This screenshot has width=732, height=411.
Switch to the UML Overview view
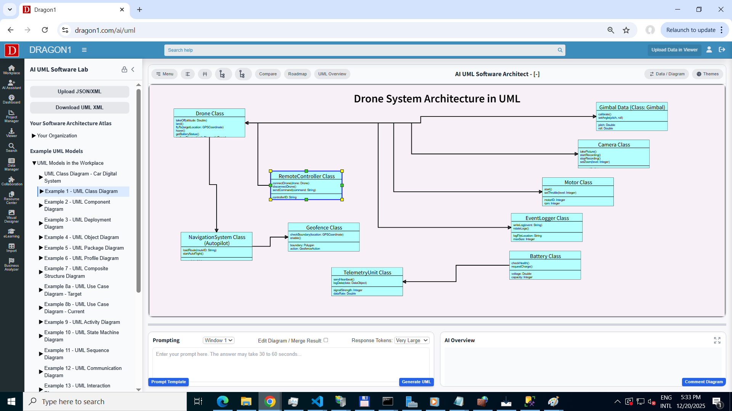[332, 74]
